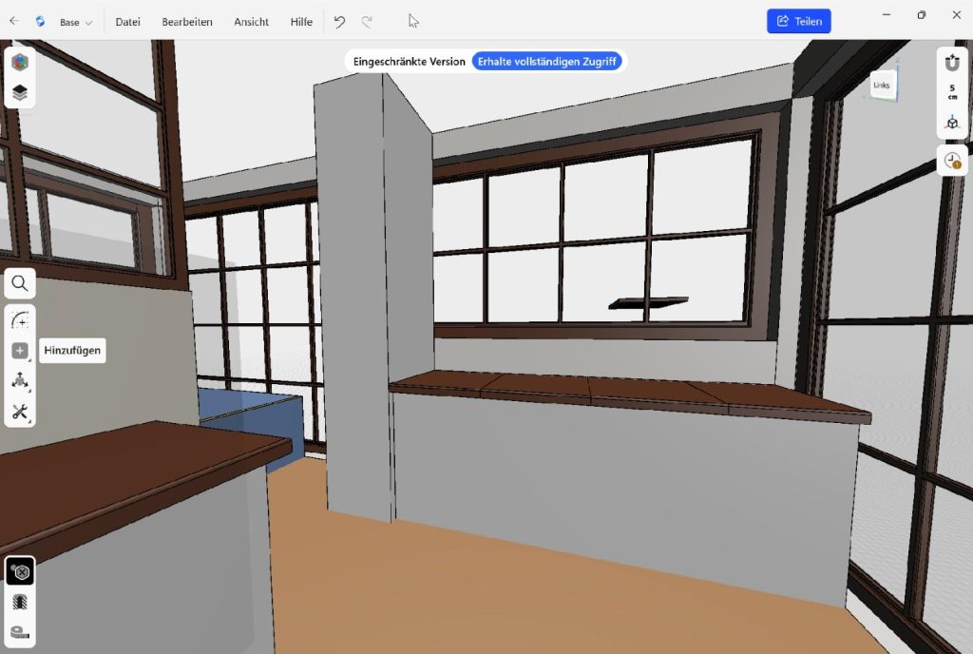Image resolution: width=973 pixels, height=654 pixels.
Task: Click the history clock icon
Action: click(x=952, y=161)
